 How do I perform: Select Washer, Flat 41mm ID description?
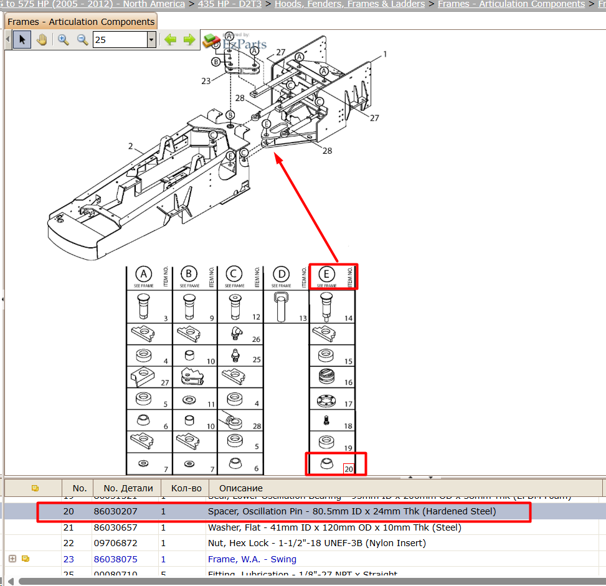point(334,527)
